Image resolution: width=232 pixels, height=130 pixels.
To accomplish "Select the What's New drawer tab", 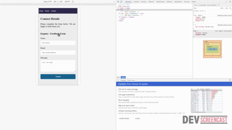I will [131, 80].
